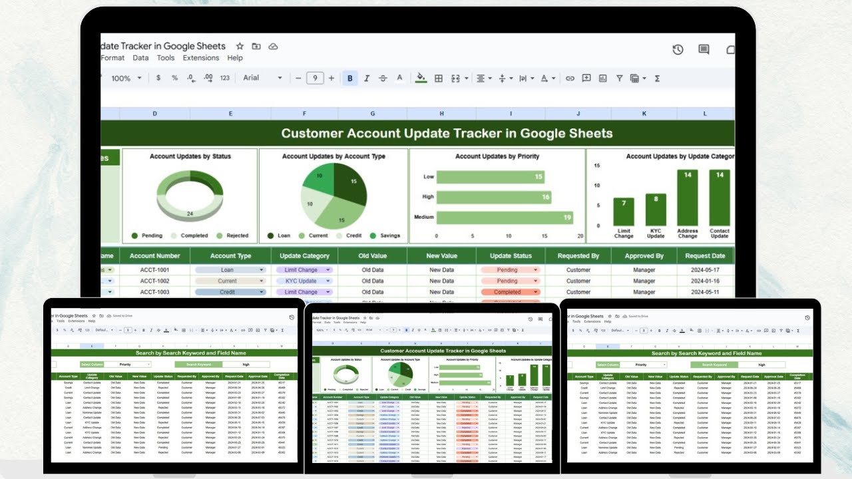The image size is (852, 479).
Task: Insert chart using the toolbar chart icon
Action: point(603,78)
